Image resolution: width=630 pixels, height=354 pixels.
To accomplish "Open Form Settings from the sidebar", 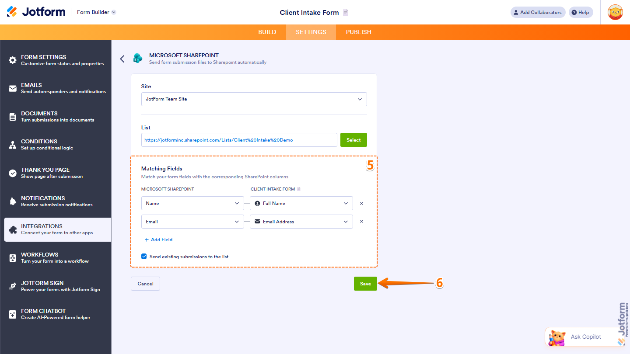I will tap(11, 59).
